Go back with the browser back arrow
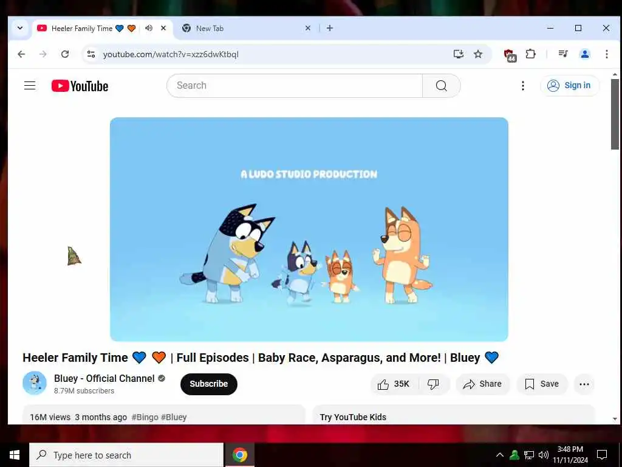Image resolution: width=622 pixels, height=467 pixels. tap(21, 54)
